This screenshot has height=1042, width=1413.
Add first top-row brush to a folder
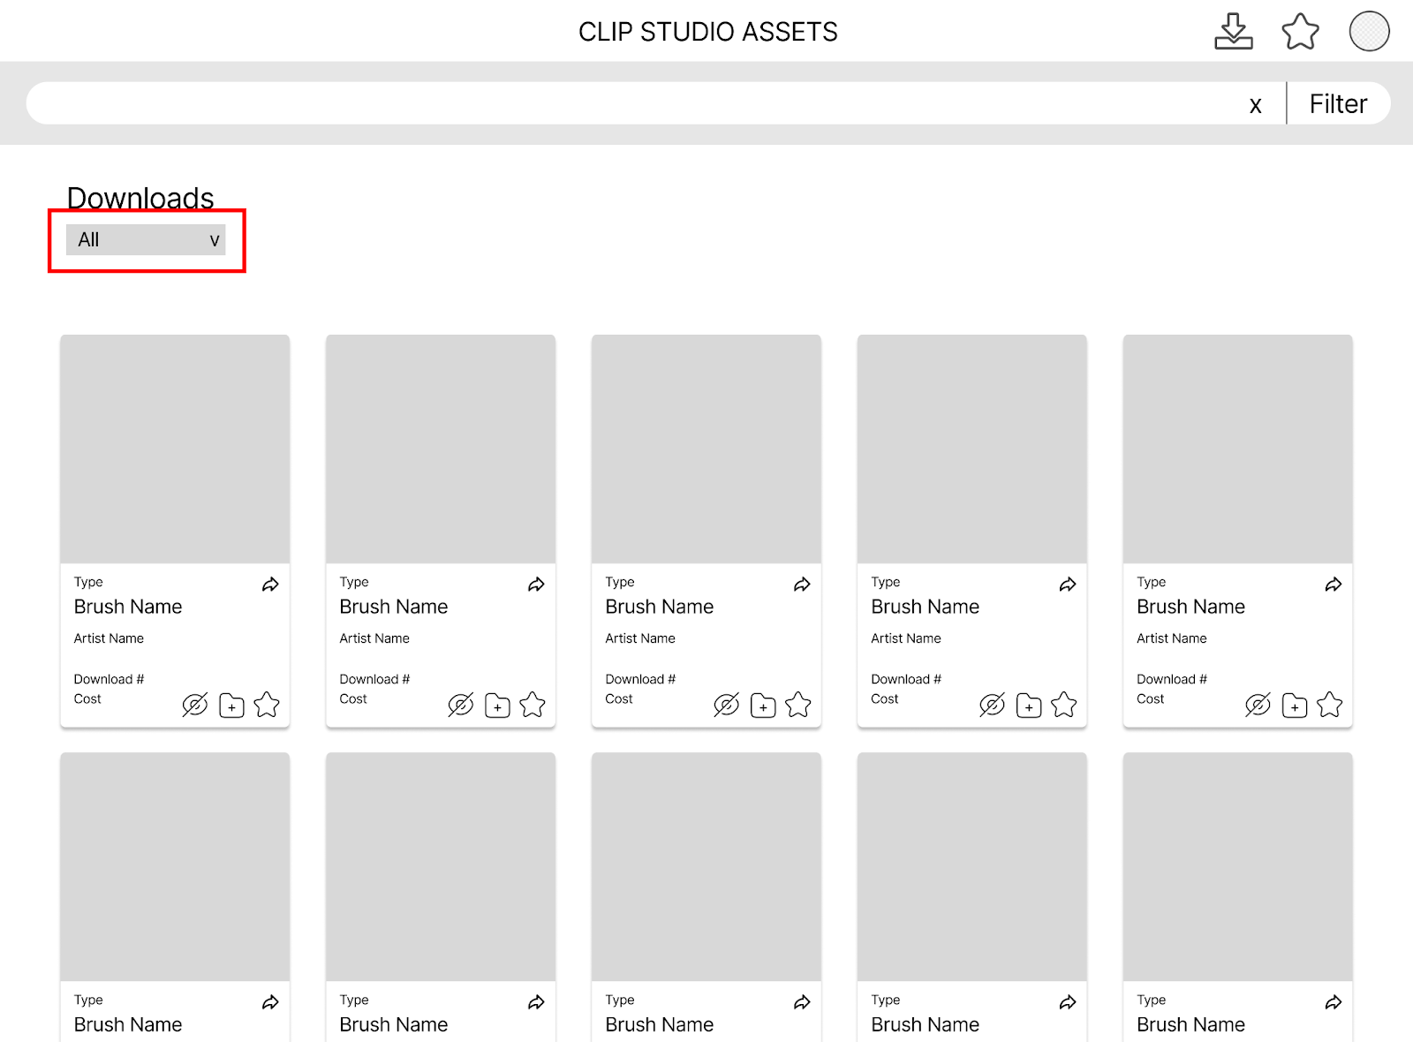(x=231, y=706)
